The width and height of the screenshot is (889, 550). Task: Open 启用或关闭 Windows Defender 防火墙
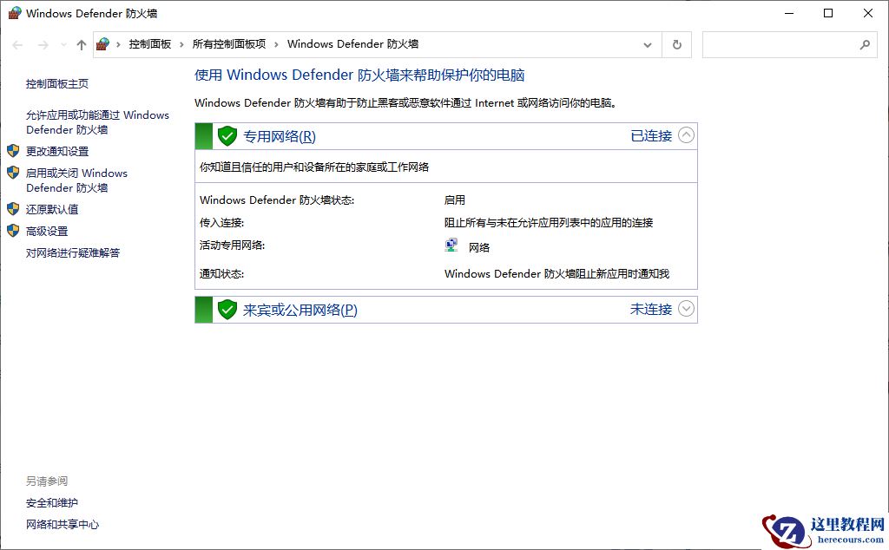75,180
